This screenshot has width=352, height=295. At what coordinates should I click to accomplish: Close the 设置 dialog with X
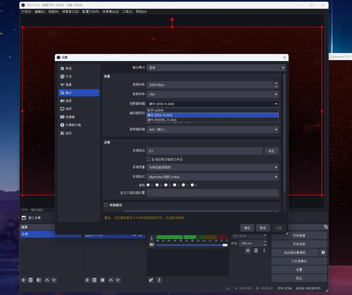click(284, 57)
